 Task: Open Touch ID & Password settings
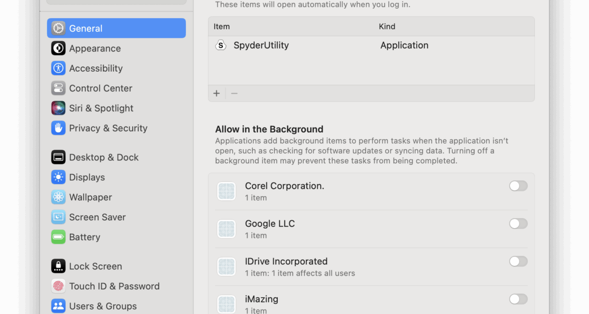click(116, 286)
